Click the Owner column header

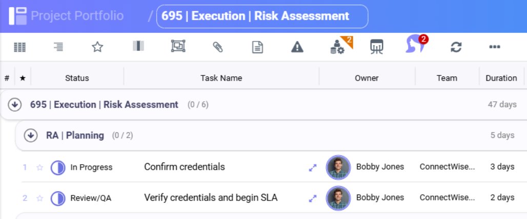(367, 78)
